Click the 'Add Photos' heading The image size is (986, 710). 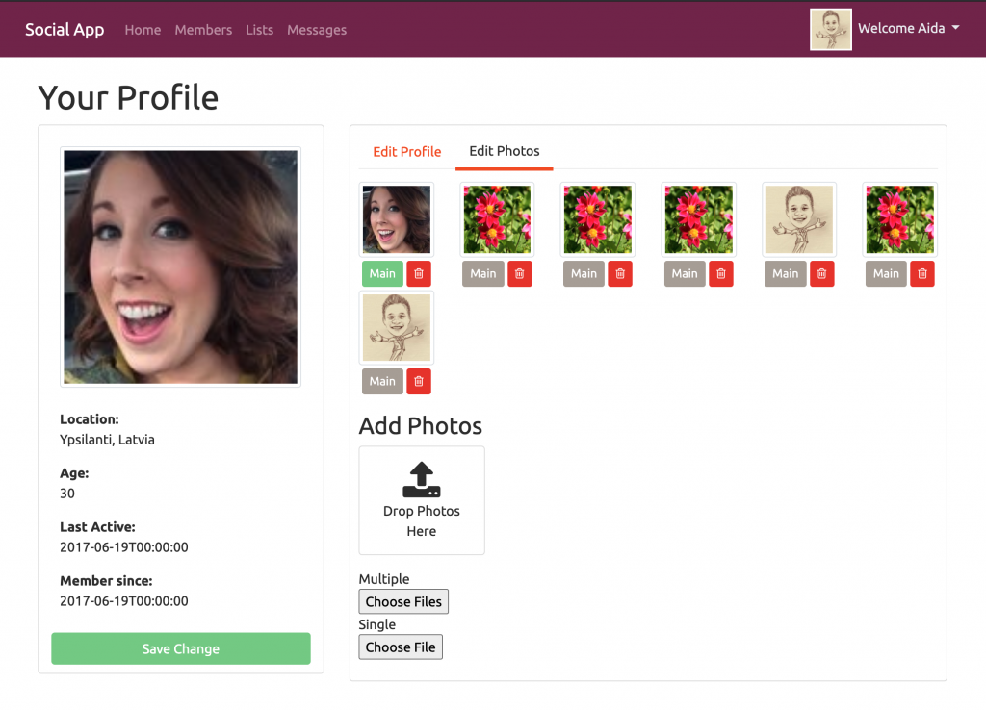421,426
